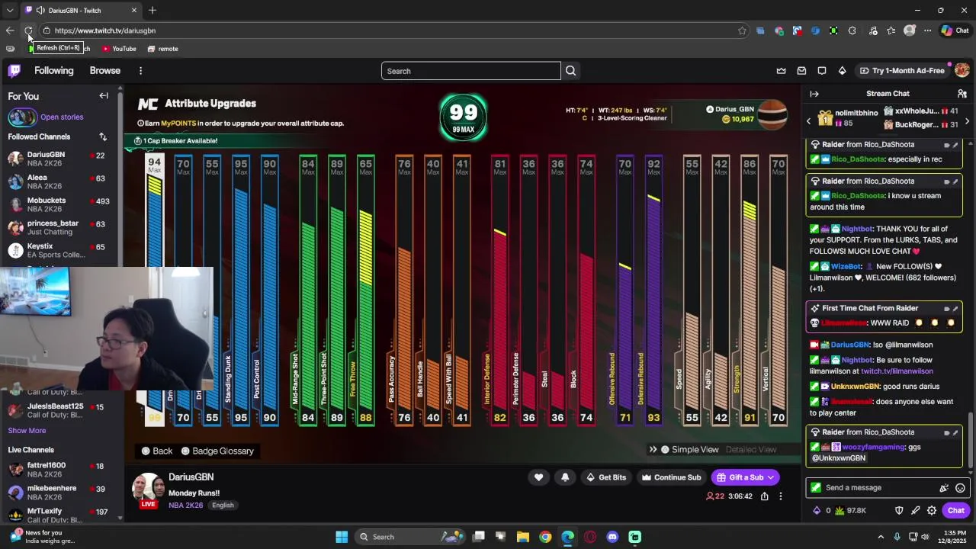Collapse the Stream Chat panel
This screenshot has height=549, width=976.
tap(814, 94)
